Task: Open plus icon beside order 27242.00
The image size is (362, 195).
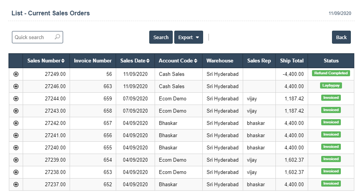Action: pos(16,123)
